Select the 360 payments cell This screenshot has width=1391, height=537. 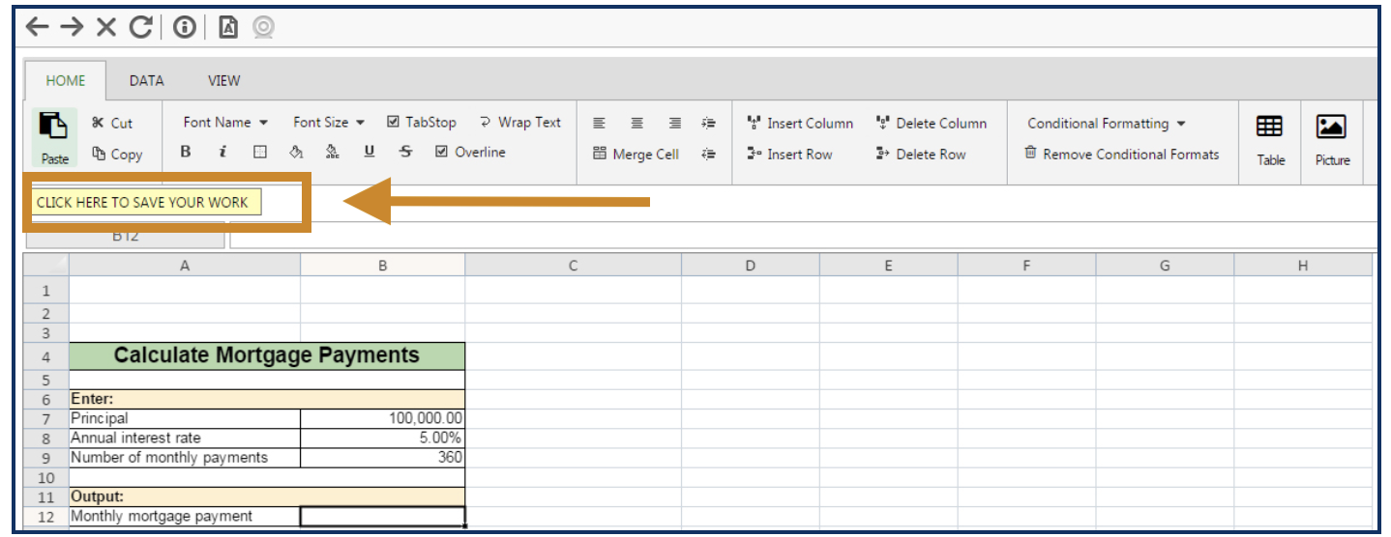(x=383, y=457)
